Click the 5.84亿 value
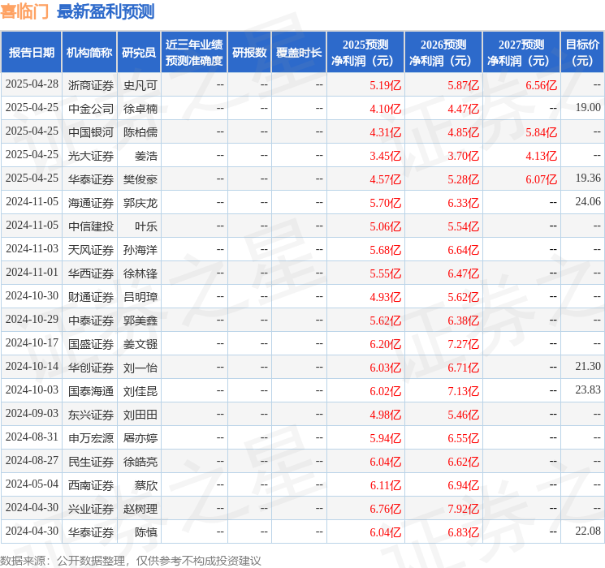The image size is (605, 568). pos(541,132)
